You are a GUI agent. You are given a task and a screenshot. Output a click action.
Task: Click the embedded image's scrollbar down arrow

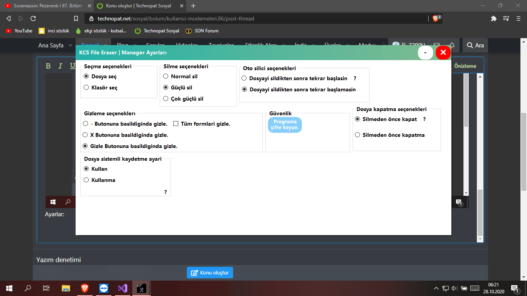(x=466, y=193)
